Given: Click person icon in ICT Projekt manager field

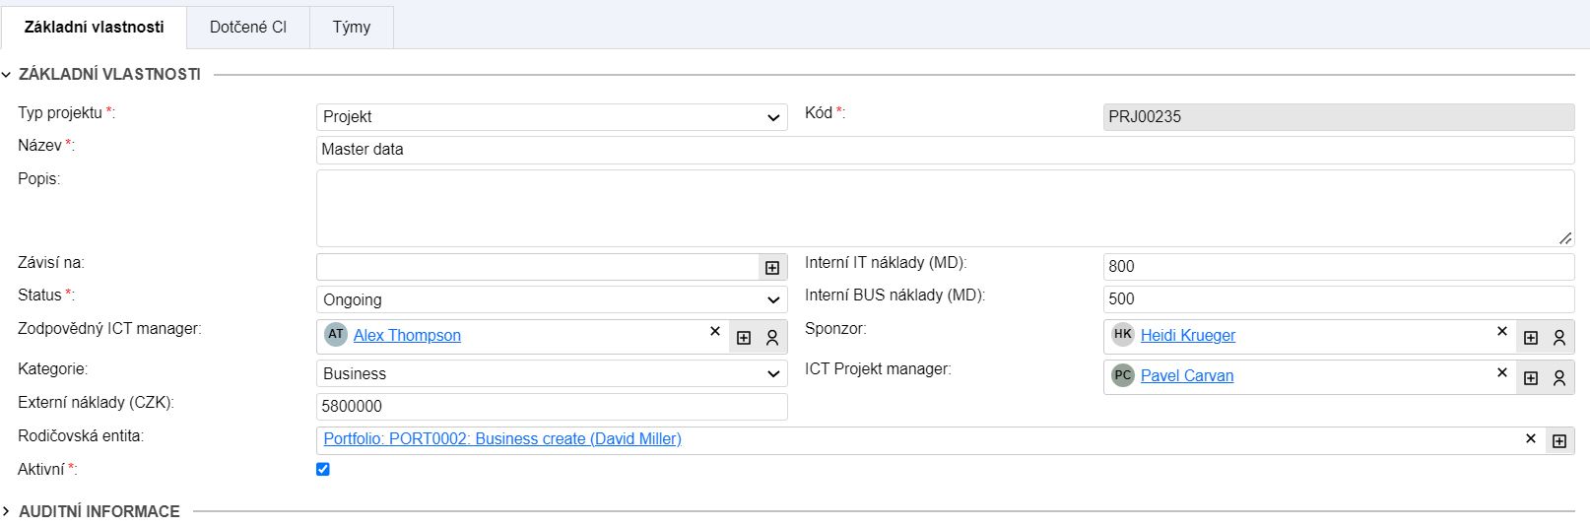Looking at the screenshot, I should click(1559, 378).
